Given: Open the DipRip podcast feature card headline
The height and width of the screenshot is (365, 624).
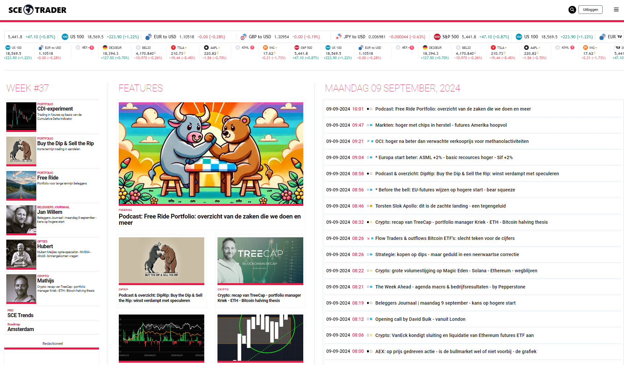Looking at the screenshot, I should pos(161,298).
